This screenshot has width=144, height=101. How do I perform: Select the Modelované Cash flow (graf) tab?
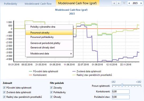click(77, 3)
